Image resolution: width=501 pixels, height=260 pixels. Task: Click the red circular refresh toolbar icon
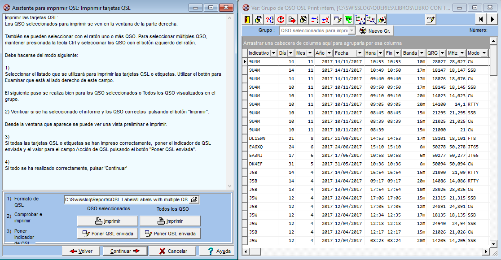pos(281,19)
